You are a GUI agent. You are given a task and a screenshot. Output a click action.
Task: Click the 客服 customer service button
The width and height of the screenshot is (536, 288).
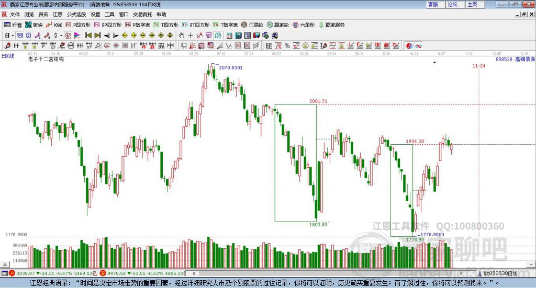coord(435,4)
